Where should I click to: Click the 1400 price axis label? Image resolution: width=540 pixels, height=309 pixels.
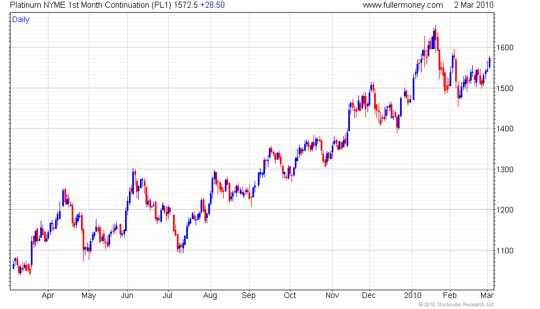coord(505,129)
